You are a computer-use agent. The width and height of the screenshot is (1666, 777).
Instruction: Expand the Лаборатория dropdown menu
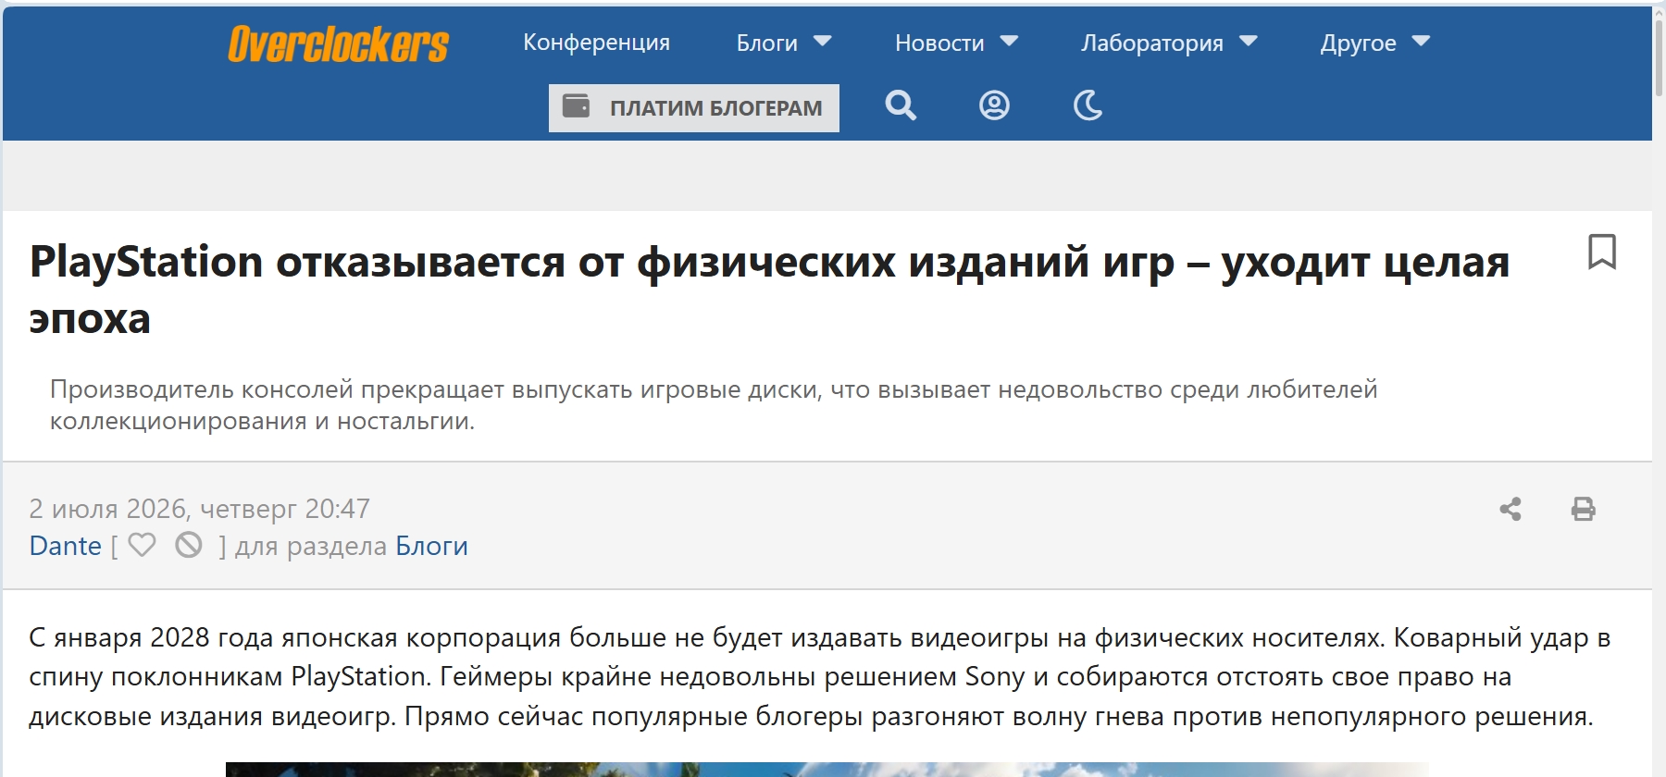[x=1169, y=43]
